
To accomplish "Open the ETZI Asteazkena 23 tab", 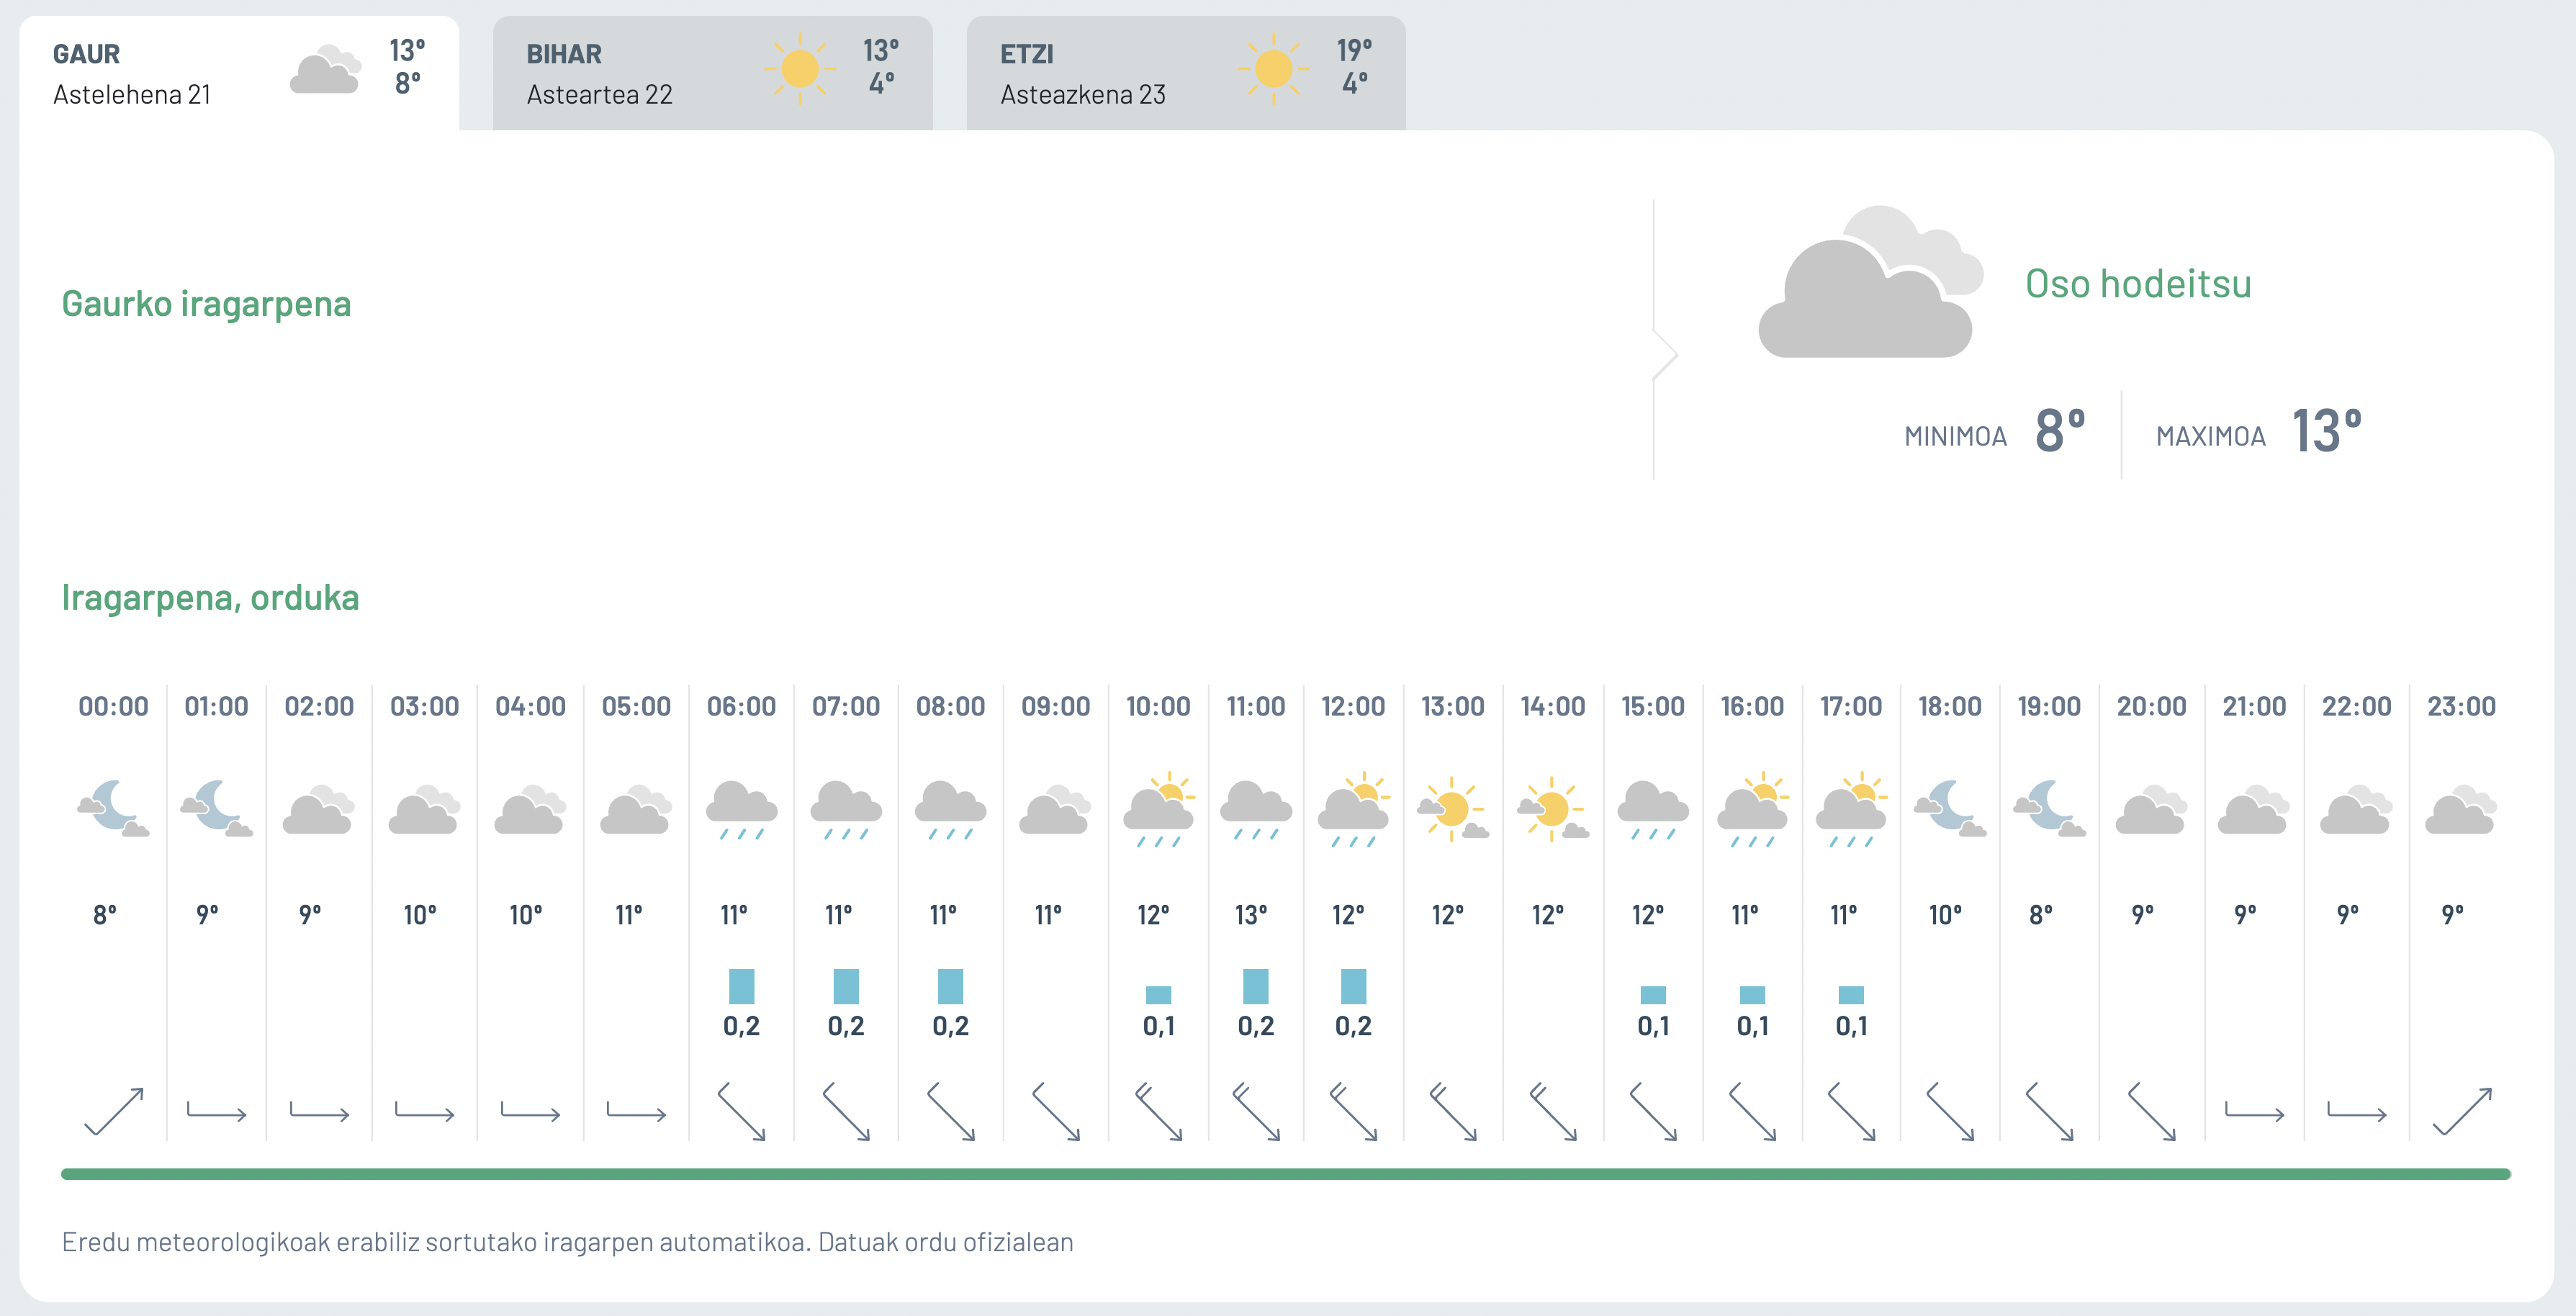I will coord(1186,73).
